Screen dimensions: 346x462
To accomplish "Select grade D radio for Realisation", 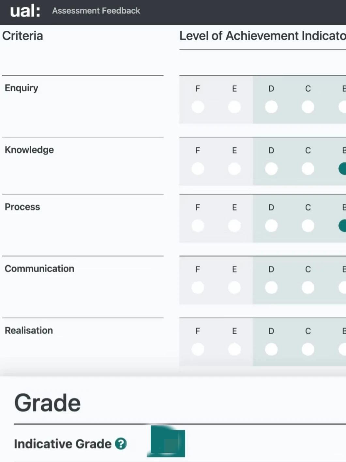I will click(x=271, y=349).
